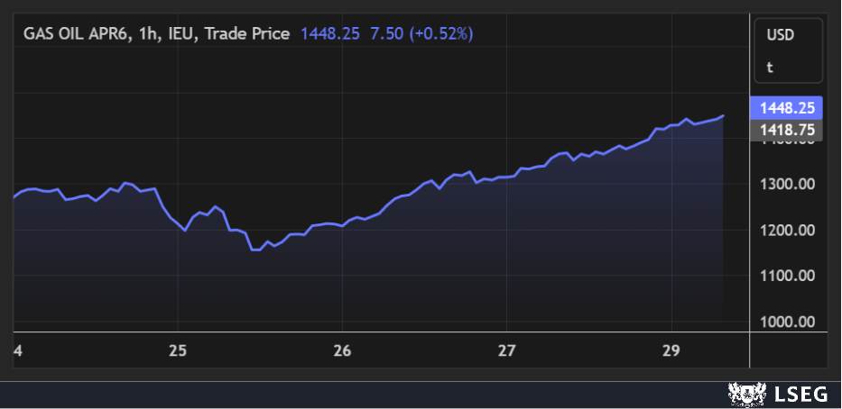Click the 1448.25 last price in header

tap(330, 34)
